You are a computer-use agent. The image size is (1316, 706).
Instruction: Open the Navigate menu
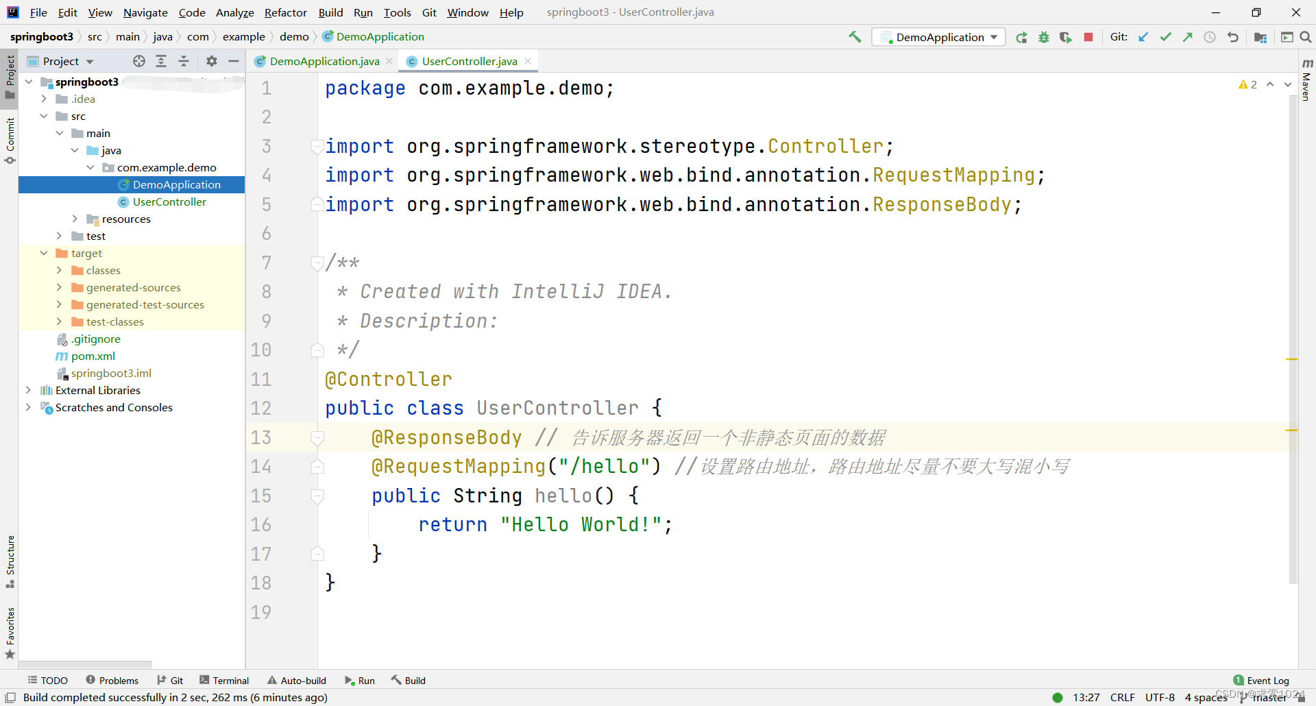pos(145,12)
